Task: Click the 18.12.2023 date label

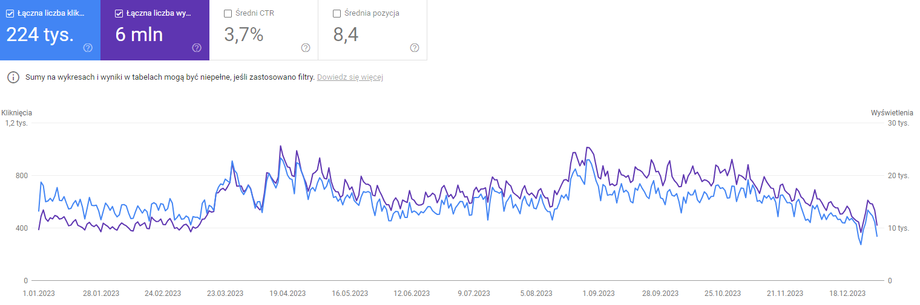Action: (847, 294)
